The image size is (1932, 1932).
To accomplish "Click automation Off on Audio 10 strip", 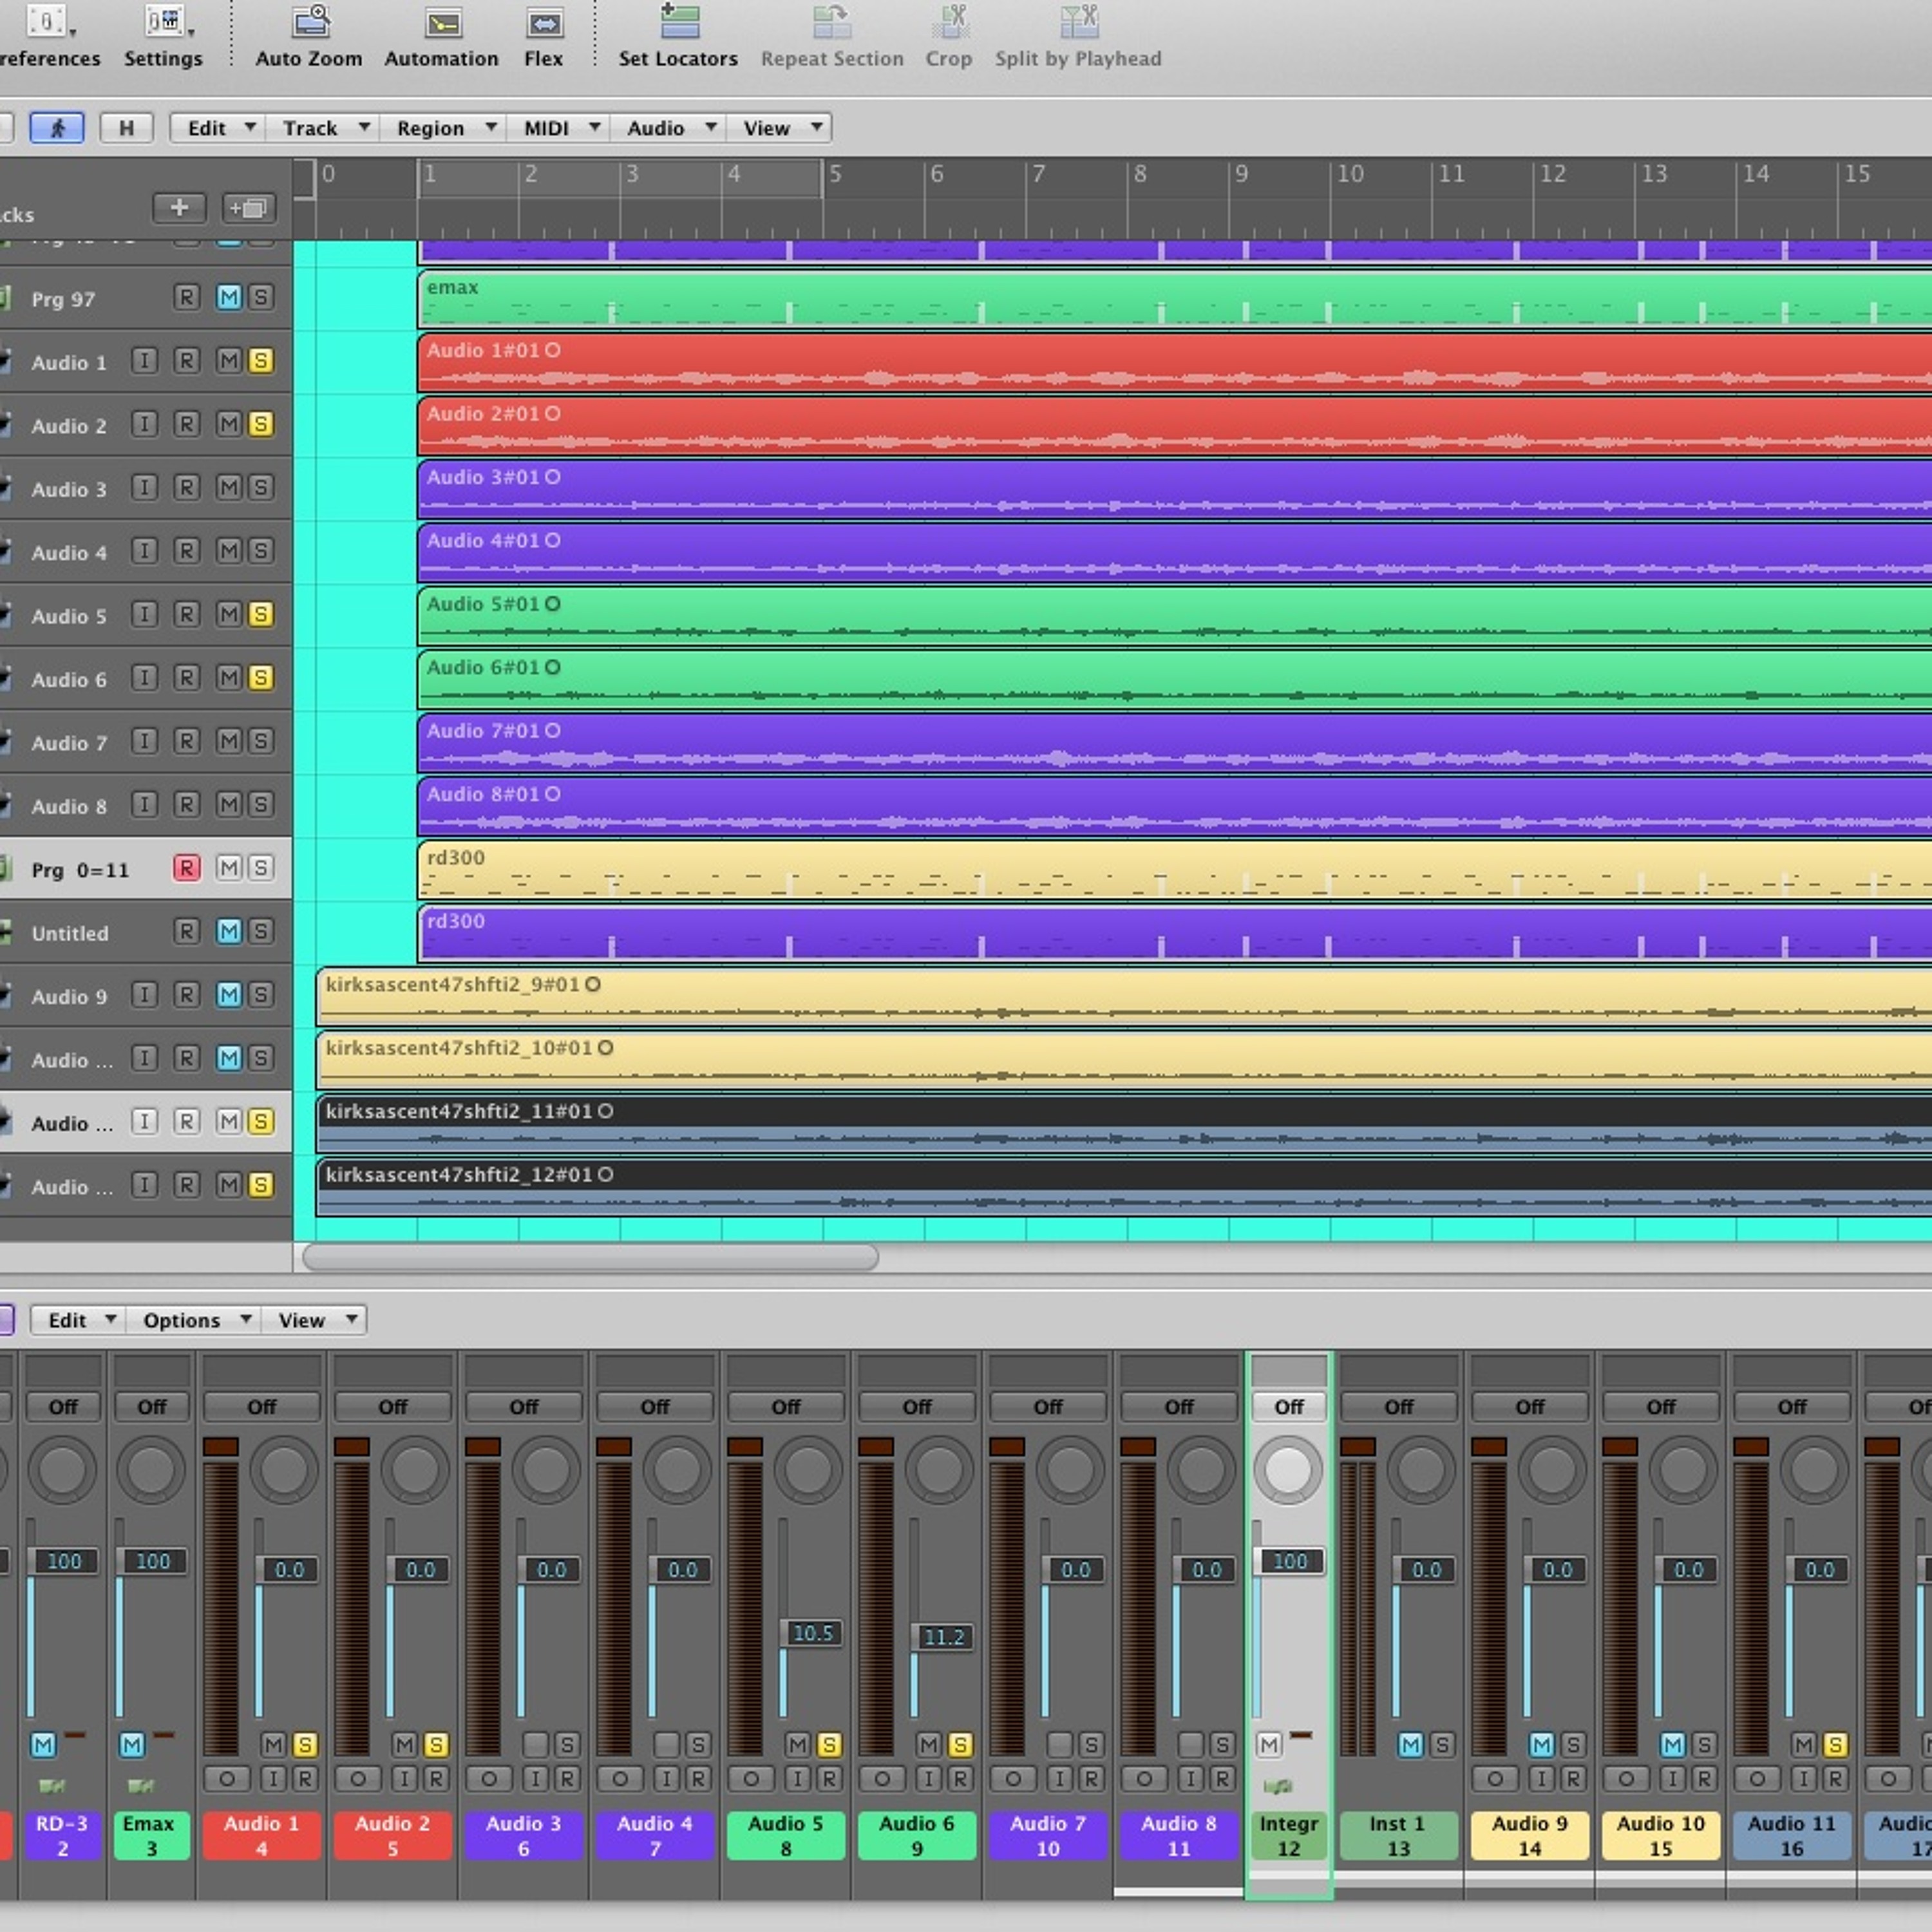I will 1660,1407.
